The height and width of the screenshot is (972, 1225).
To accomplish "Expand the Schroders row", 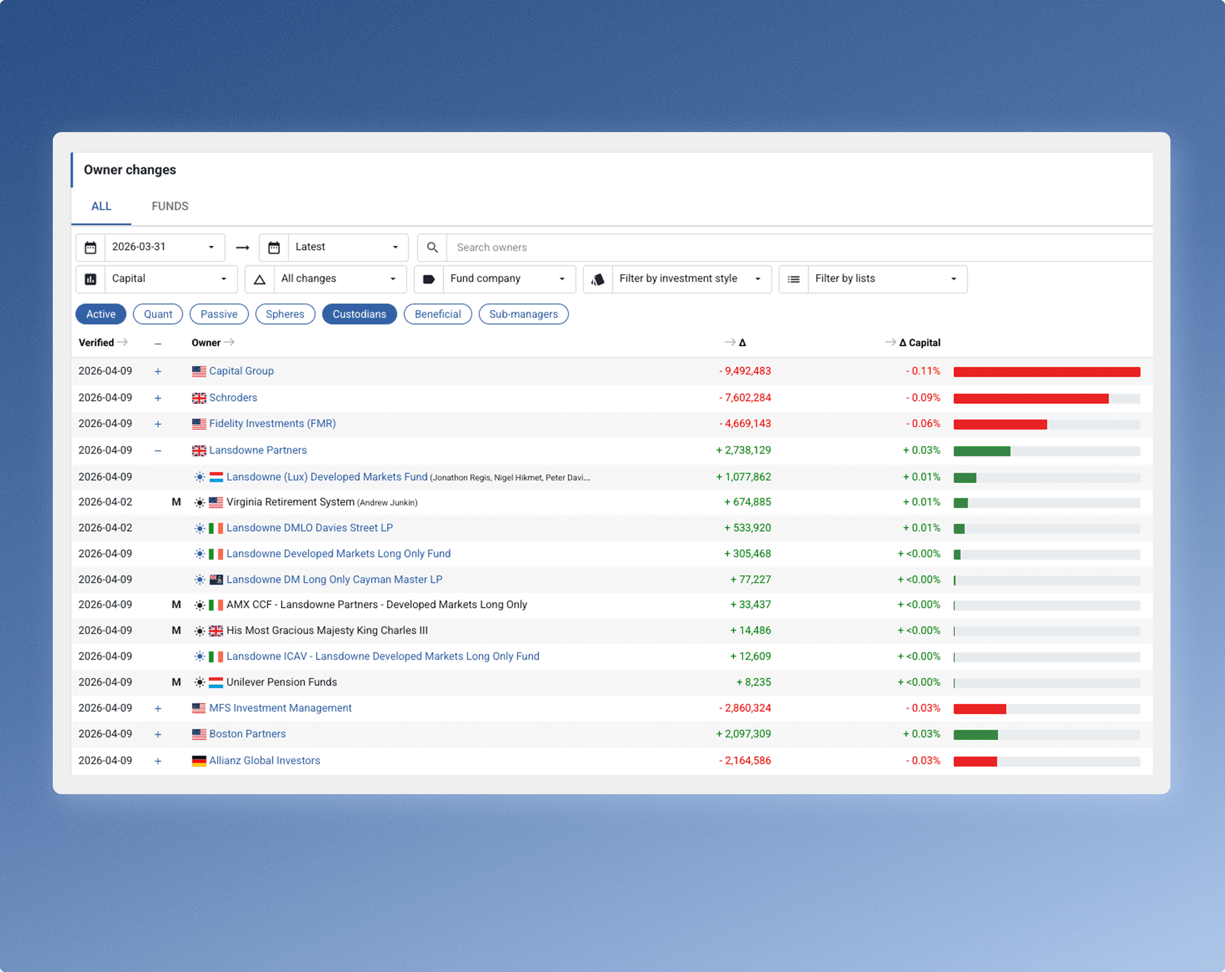I will (158, 398).
